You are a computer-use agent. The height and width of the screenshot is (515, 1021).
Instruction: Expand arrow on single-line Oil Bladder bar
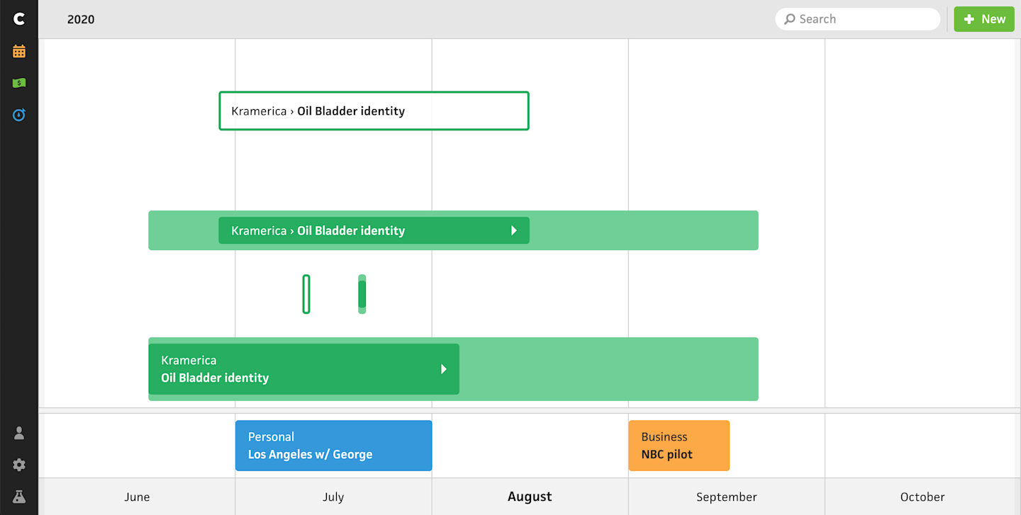514,230
